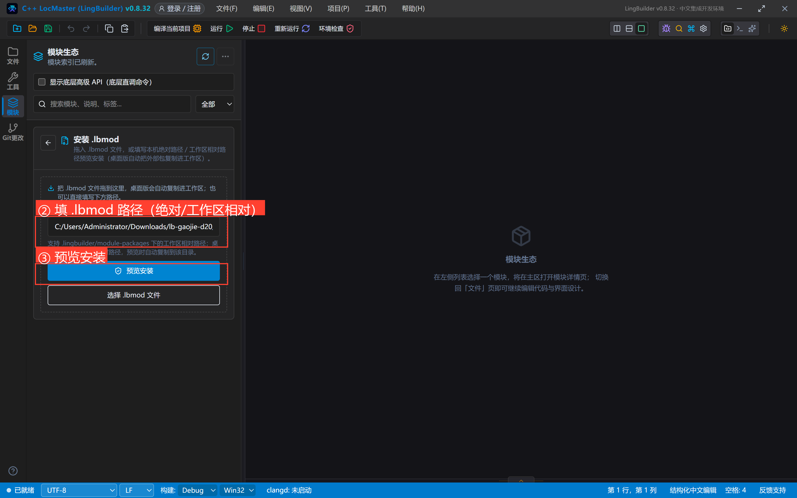Open 环境检查 environment check

[336, 29]
